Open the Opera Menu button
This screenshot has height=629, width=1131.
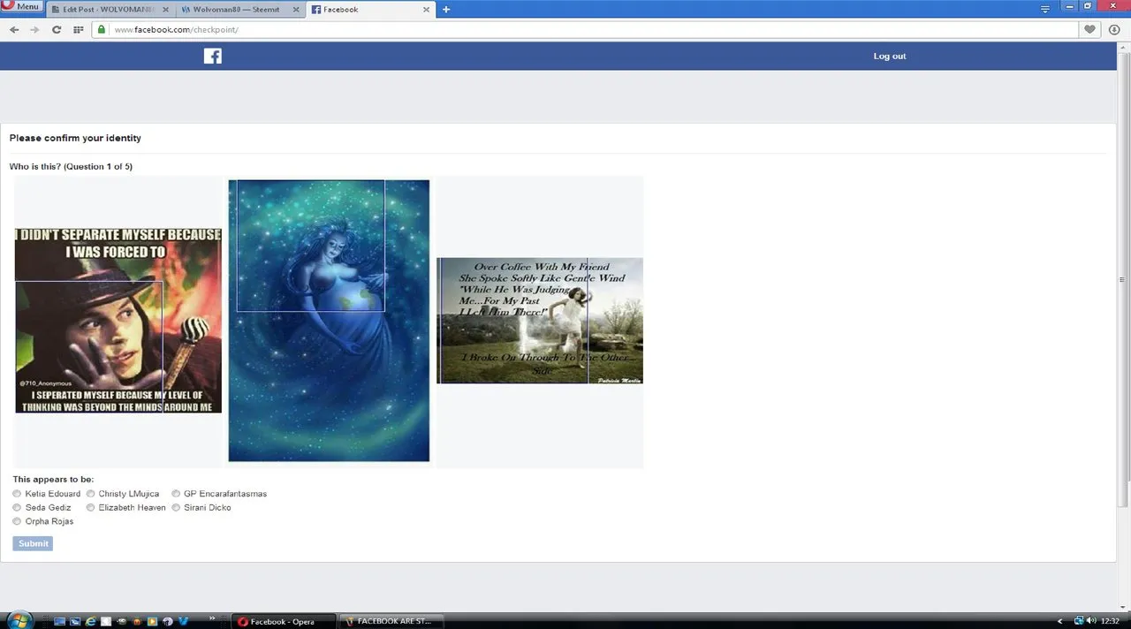pyautogui.click(x=21, y=6)
